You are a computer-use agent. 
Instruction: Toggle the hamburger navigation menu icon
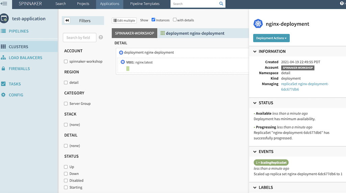coord(4,3)
